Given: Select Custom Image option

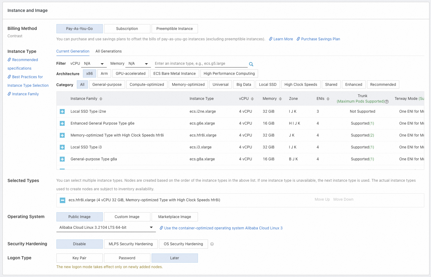Looking at the screenshot, I should pyautogui.click(x=127, y=217).
